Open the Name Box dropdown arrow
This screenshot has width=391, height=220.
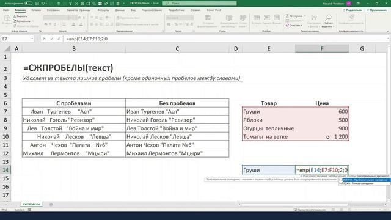[32, 38]
